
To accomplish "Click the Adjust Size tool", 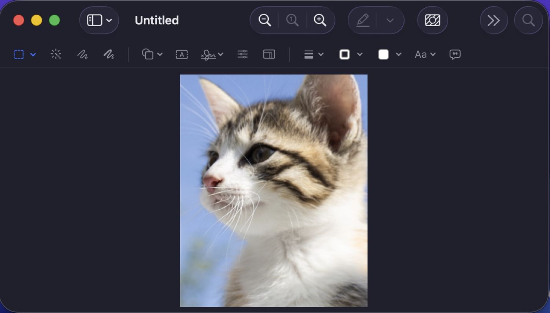I will pyautogui.click(x=269, y=55).
